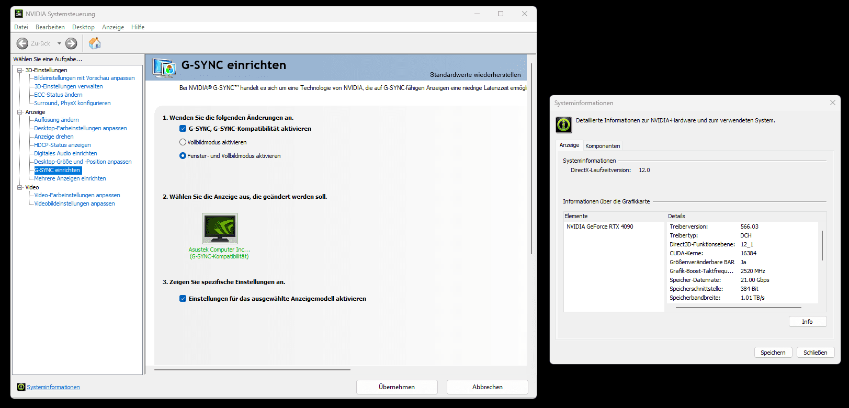Open Bildeinstellungen mit Vorschau anpassen
The image size is (849, 408).
[85, 78]
